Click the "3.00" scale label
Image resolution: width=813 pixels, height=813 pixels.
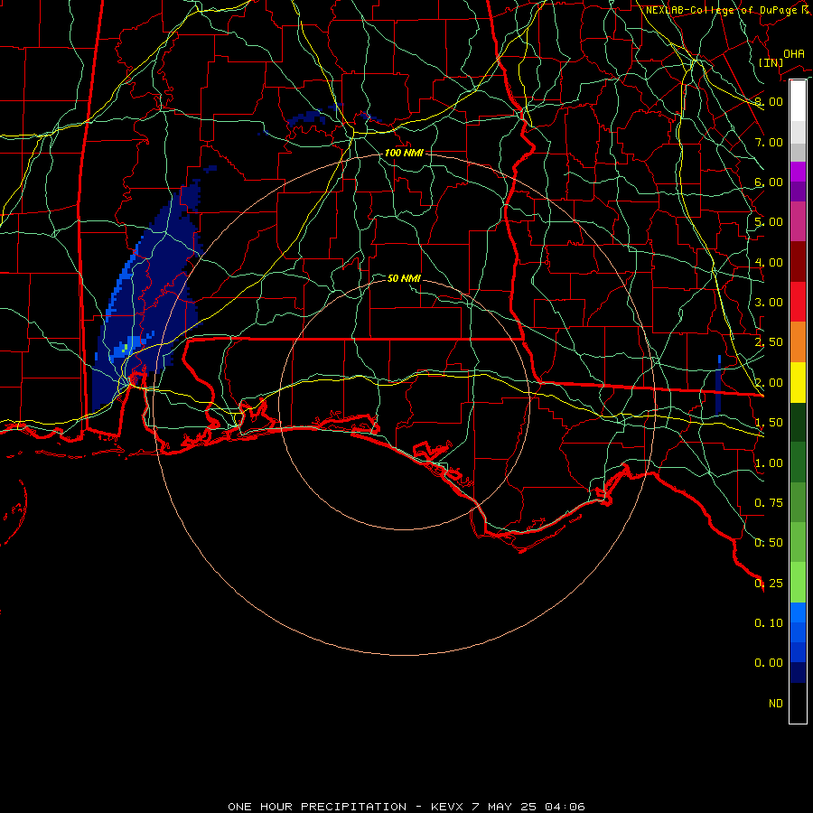(x=769, y=303)
